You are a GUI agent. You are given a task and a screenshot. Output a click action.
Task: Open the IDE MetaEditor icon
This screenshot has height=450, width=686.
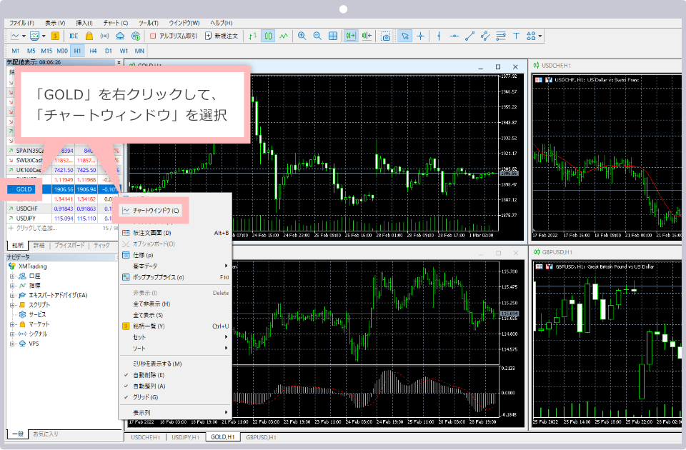pyautogui.click(x=74, y=36)
